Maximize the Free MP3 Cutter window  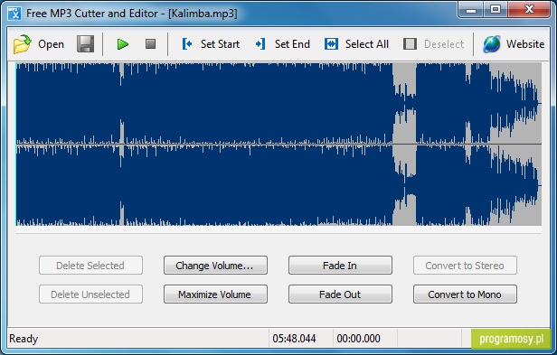496,10
